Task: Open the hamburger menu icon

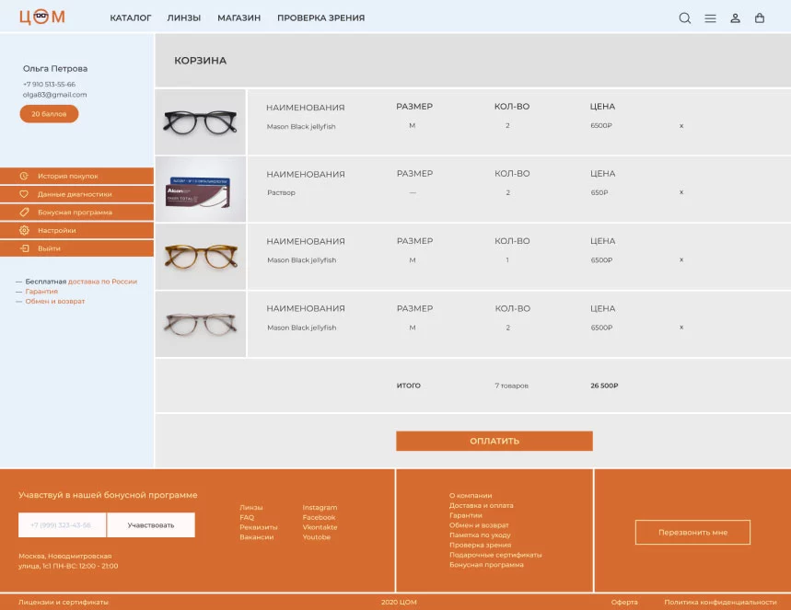Action: (x=710, y=18)
